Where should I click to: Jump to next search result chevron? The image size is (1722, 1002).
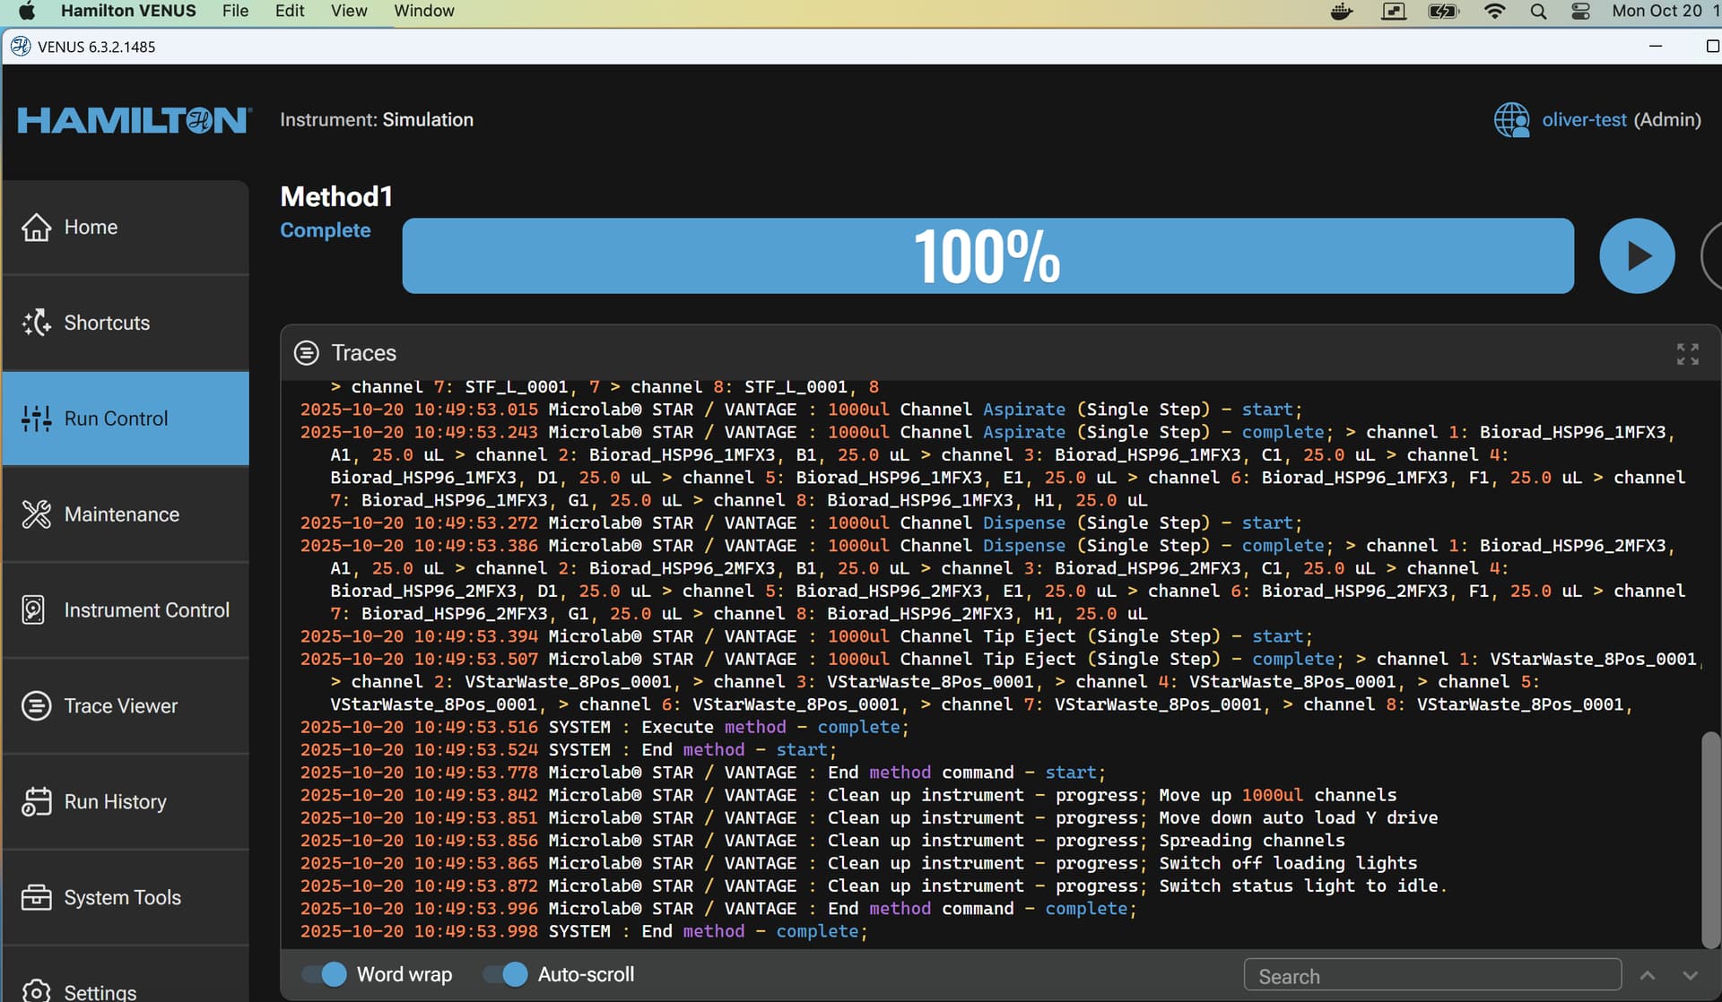click(1690, 975)
